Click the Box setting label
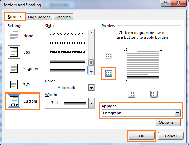Image resolution: width=189 pixels, height=145 pixels. coord(27,52)
